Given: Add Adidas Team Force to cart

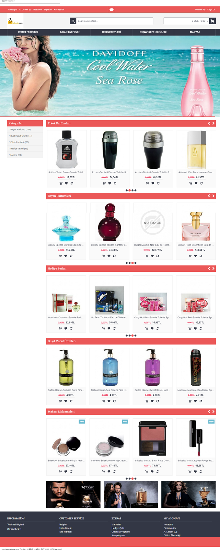Looking at the screenshot, I should (x=61, y=183).
